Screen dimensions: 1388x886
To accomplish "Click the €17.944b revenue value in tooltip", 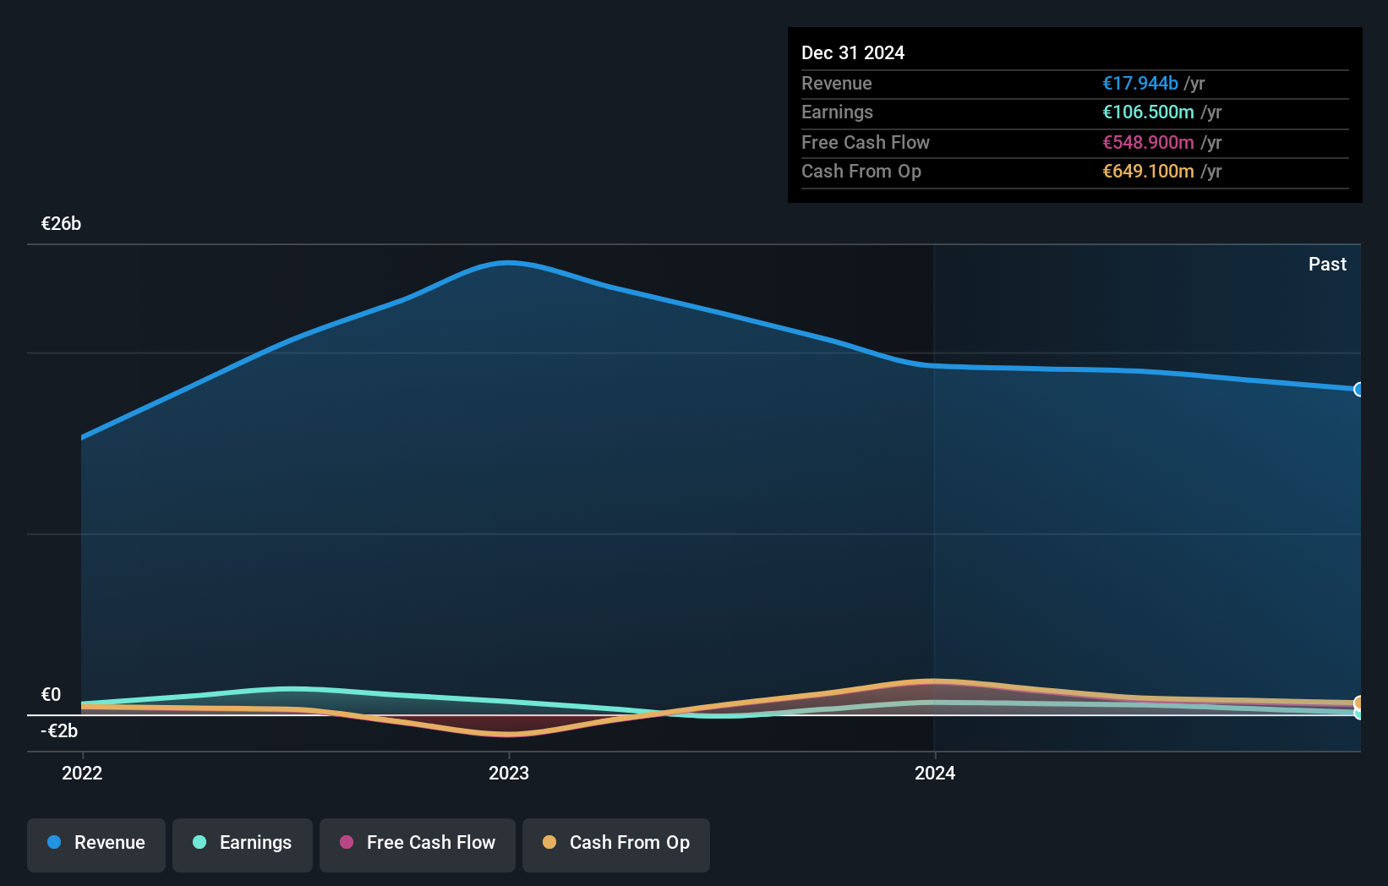I will pyautogui.click(x=1140, y=83).
